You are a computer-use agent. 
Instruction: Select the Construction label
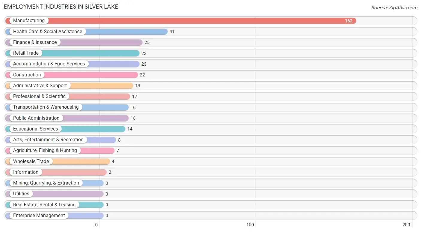tap(27, 75)
